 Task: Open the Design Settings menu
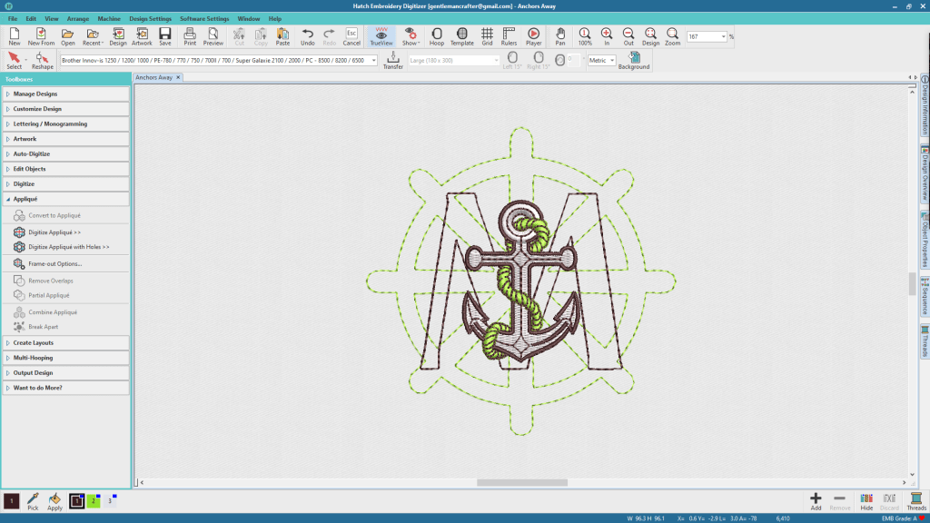coord(150,18)
